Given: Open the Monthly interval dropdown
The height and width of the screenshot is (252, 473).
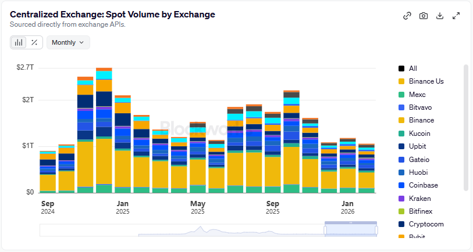Looking at the screenshot, I should coord(67,42).
